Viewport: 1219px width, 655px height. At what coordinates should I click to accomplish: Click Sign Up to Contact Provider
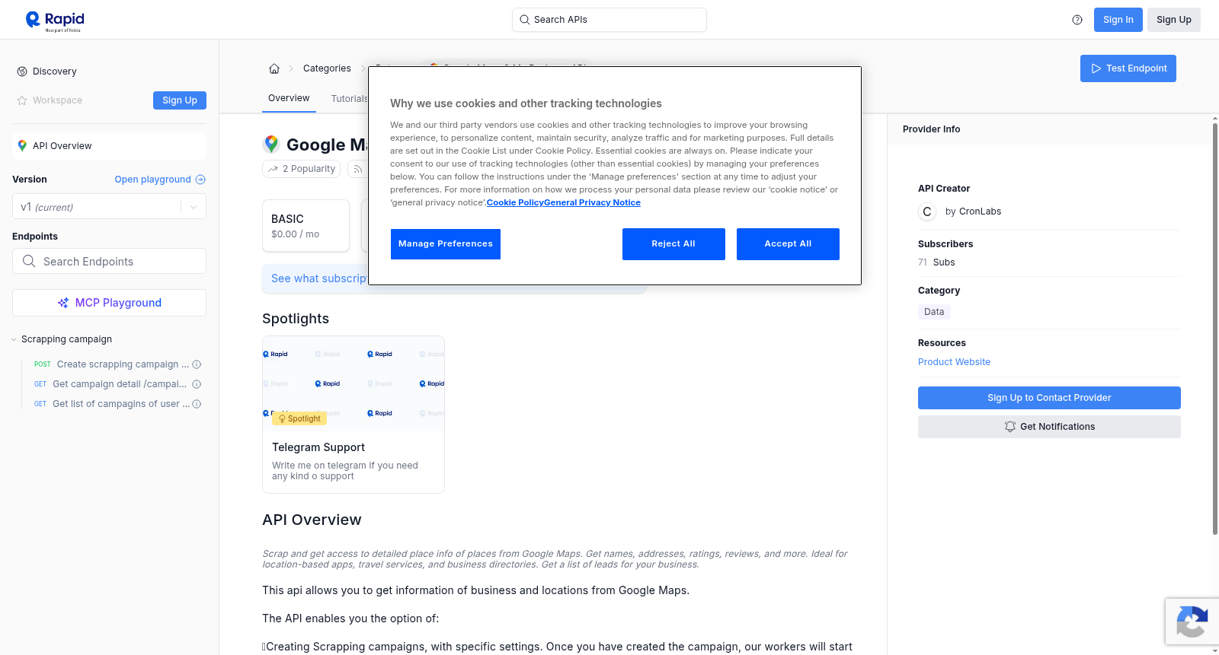[x=1049, y=398]
